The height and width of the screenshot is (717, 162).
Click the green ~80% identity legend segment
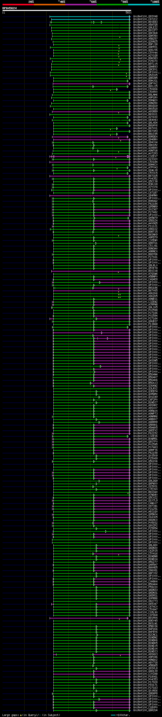[112, 5]
